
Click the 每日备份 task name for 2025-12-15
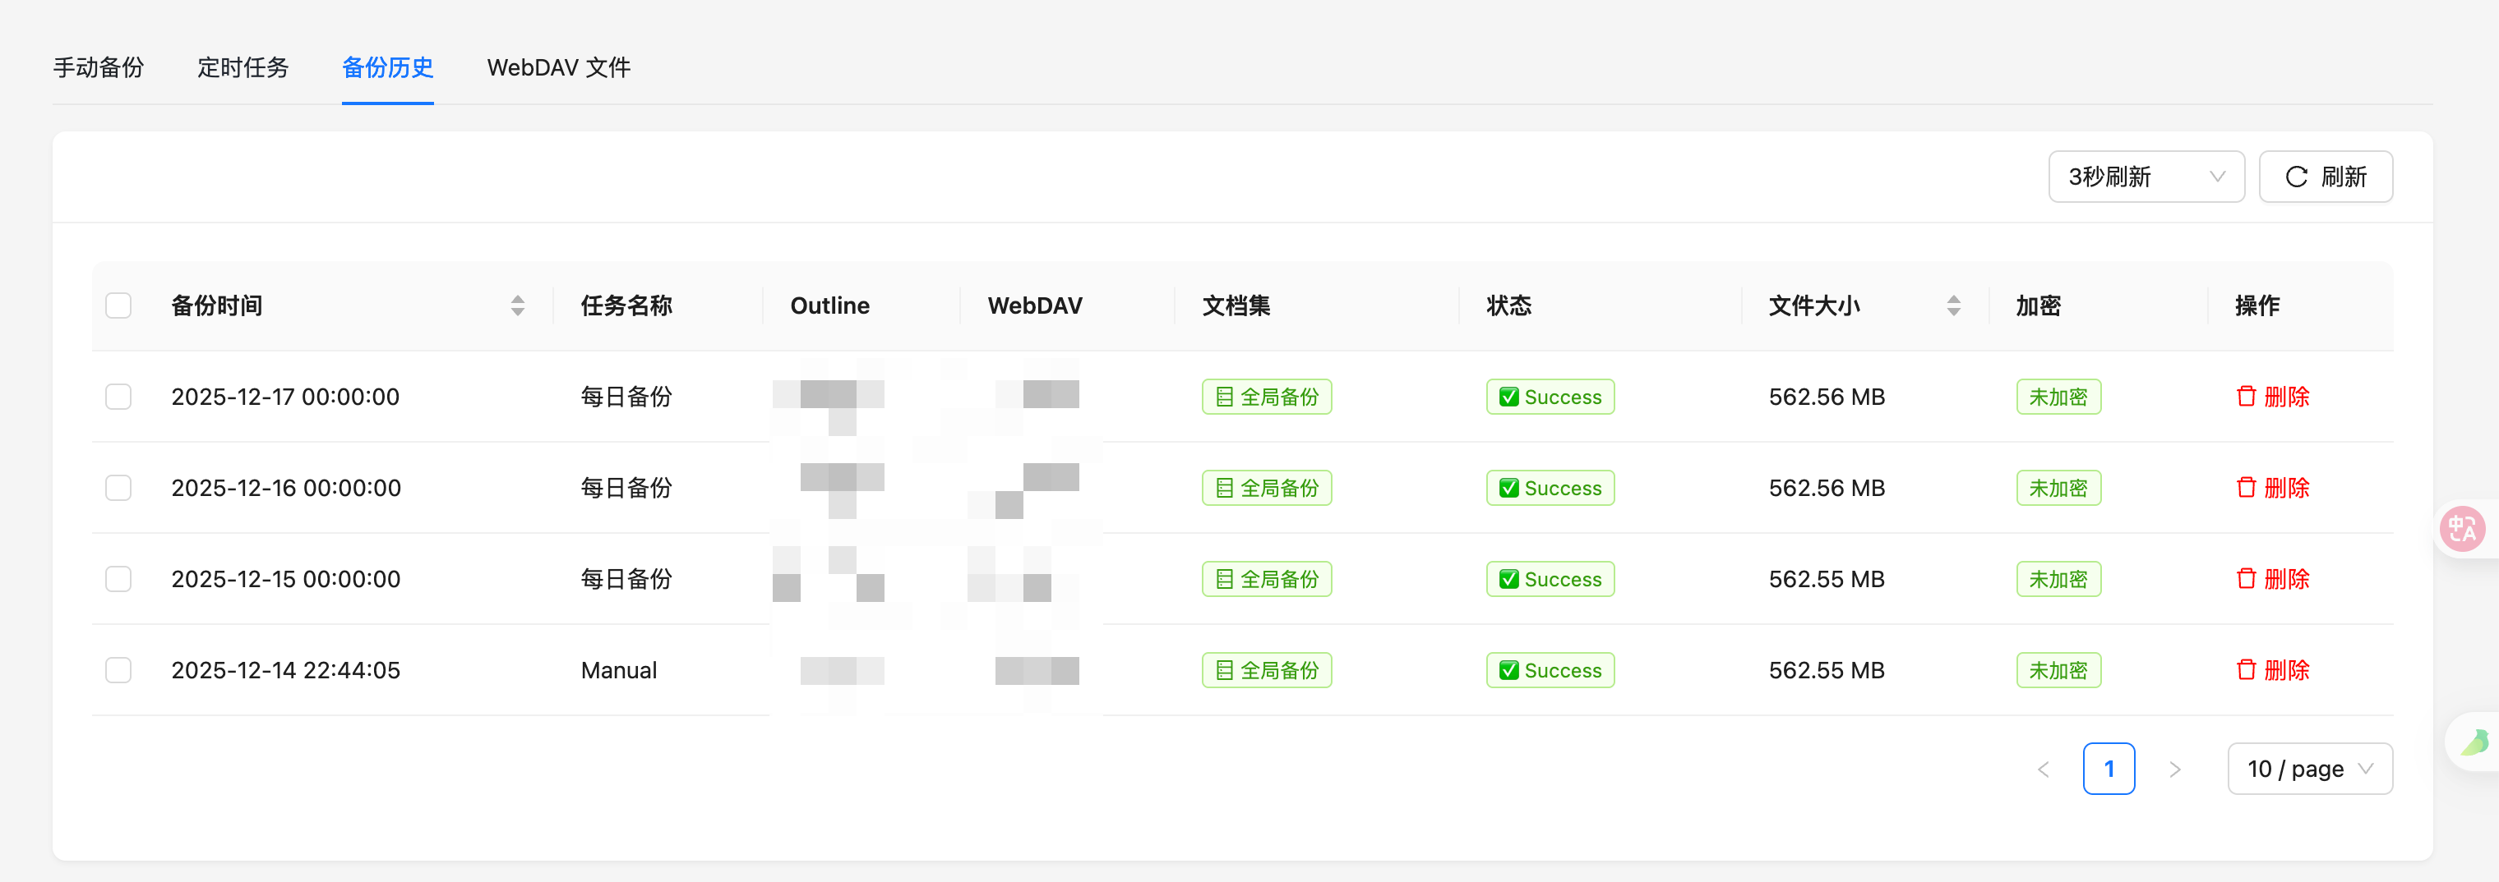tap(626, 579)
